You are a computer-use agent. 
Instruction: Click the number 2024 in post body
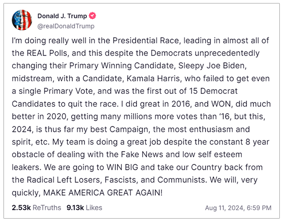tap(22, 129)
